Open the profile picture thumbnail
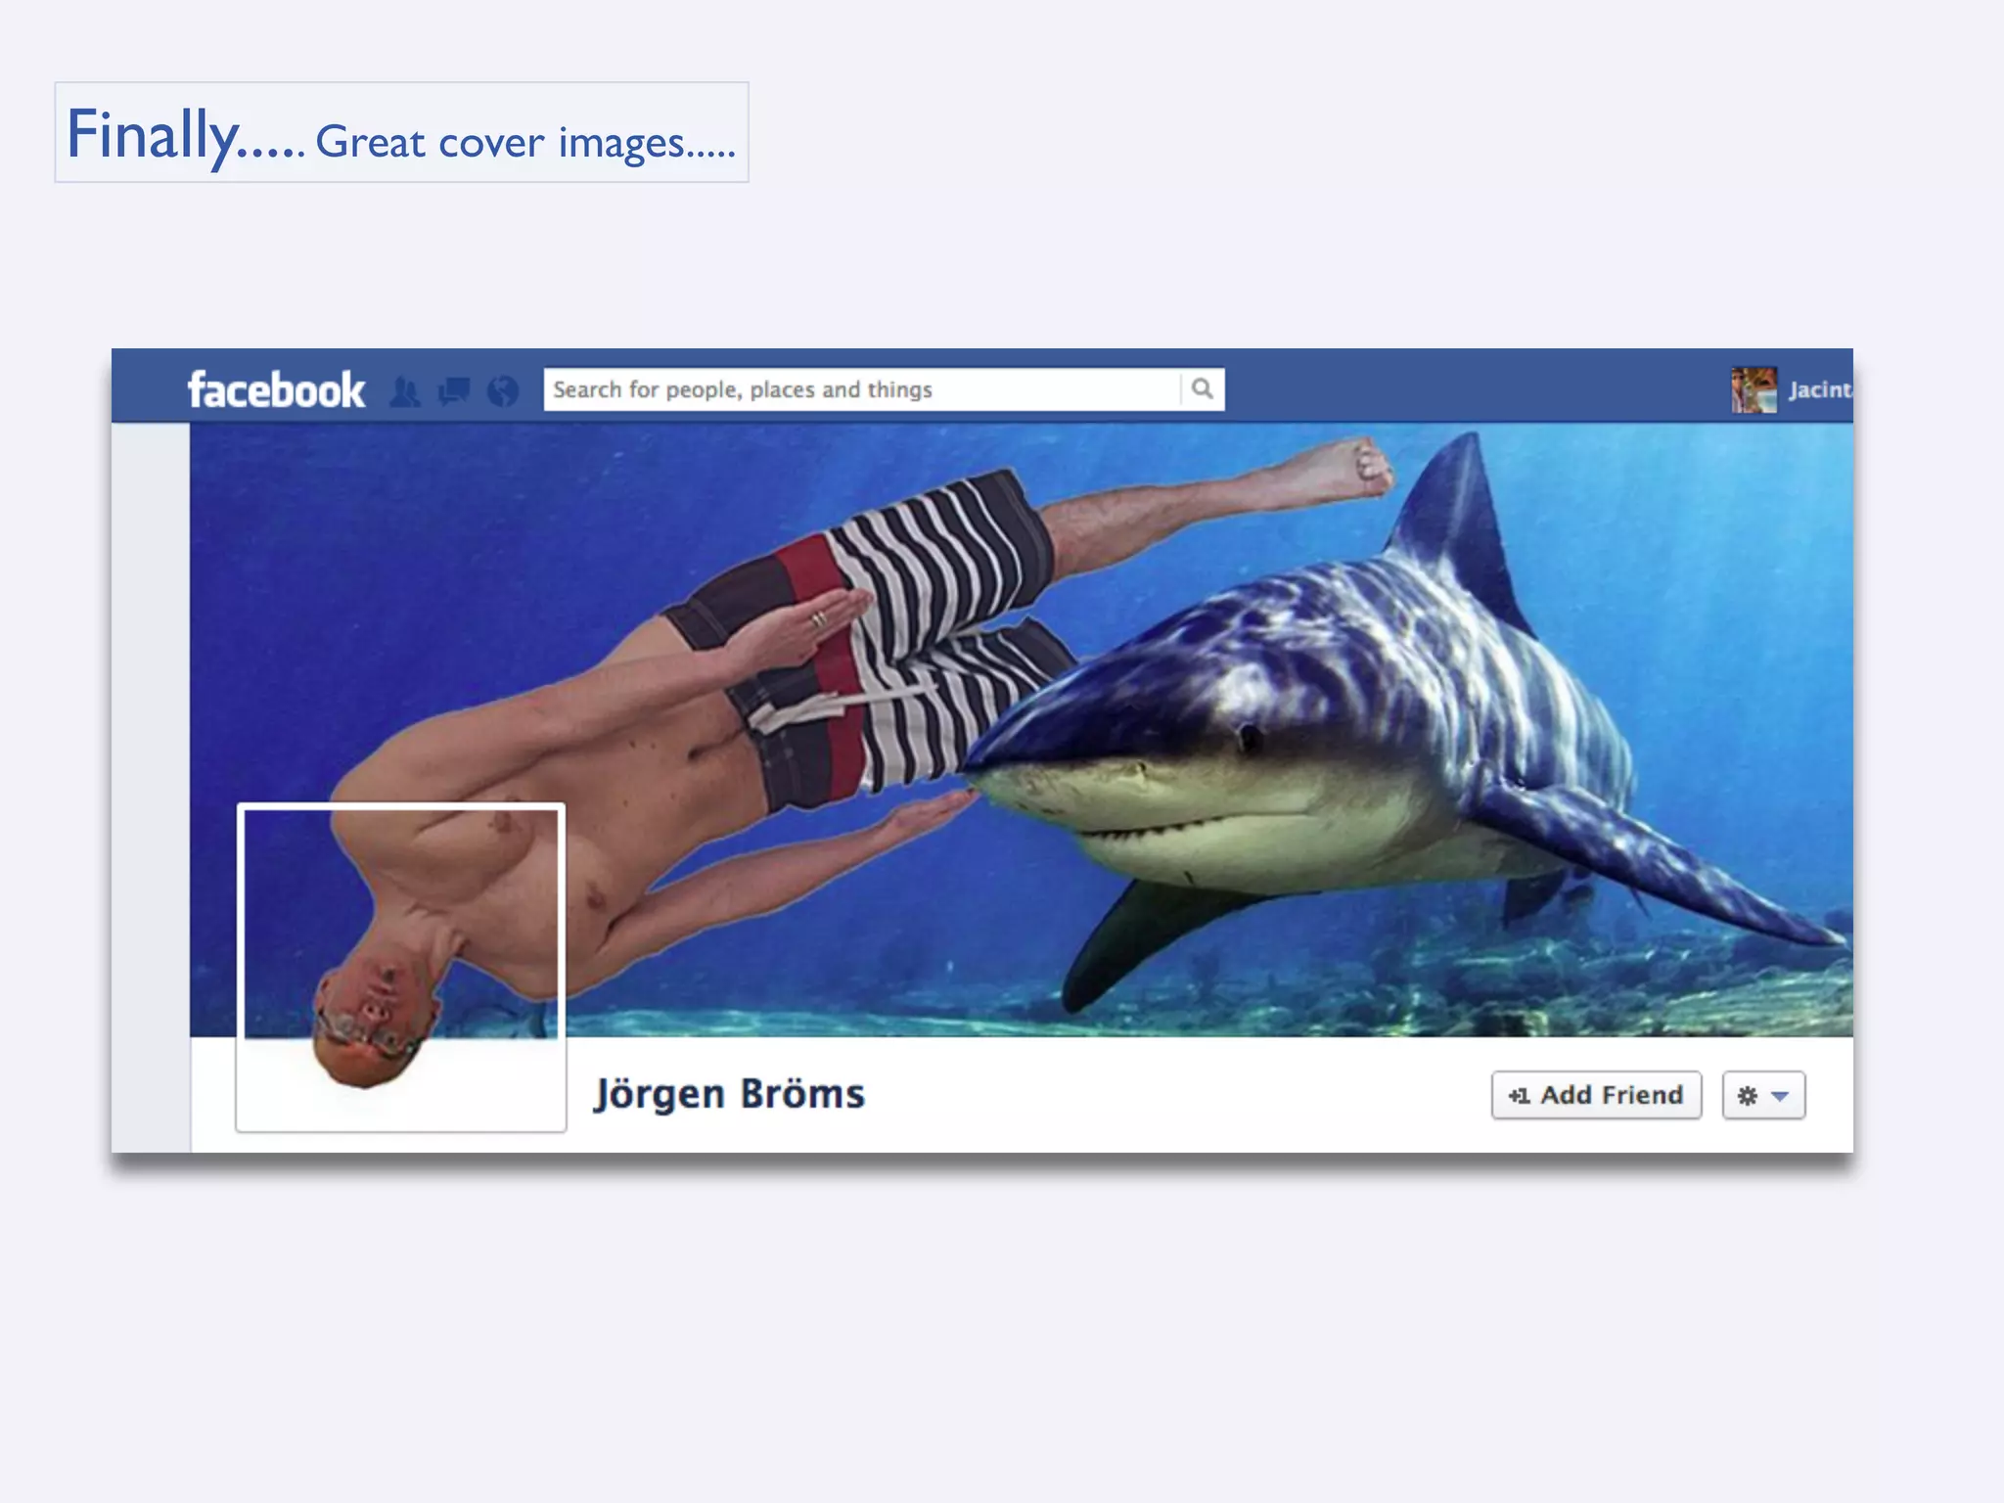Viewport: 2004px width, 1503px height. point(401,967)
